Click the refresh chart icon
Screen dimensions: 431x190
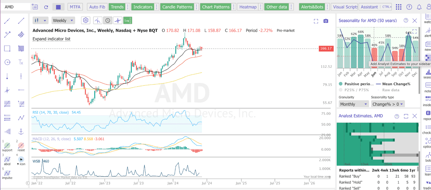click(x=46, y=7)
